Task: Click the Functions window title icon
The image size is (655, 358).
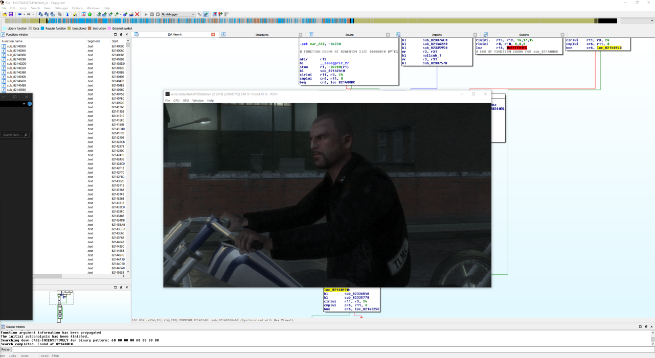Action: (3, 35)
